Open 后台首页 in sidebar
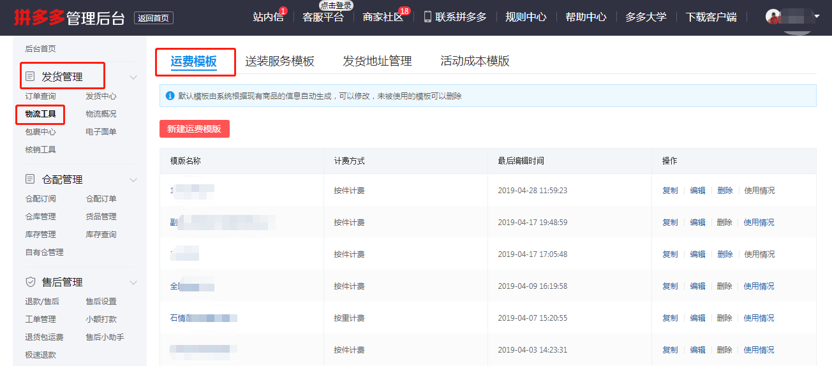Image resolution: width=832 pixels, height=366 pixels. pyautogui.click(x=40, y=48)
